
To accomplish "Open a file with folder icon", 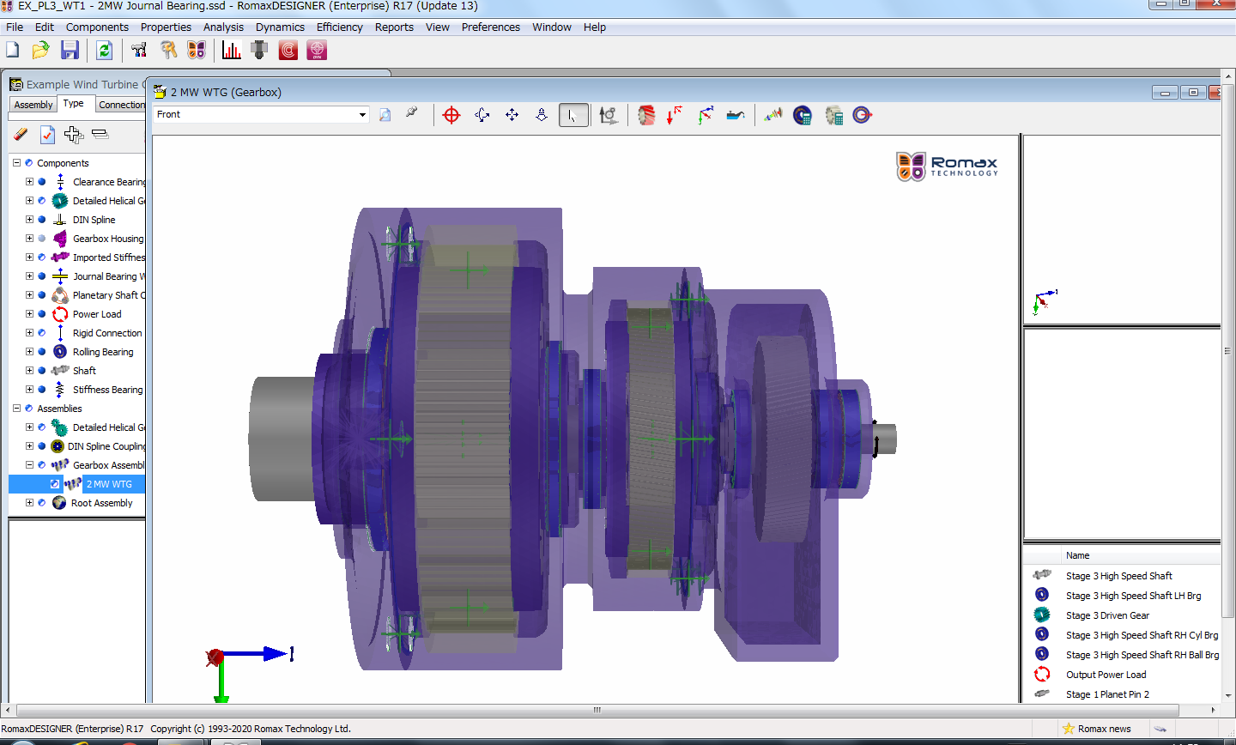I will (40, 51).
